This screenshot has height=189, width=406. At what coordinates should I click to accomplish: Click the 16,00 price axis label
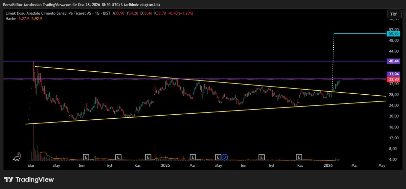tap(394, 127)
